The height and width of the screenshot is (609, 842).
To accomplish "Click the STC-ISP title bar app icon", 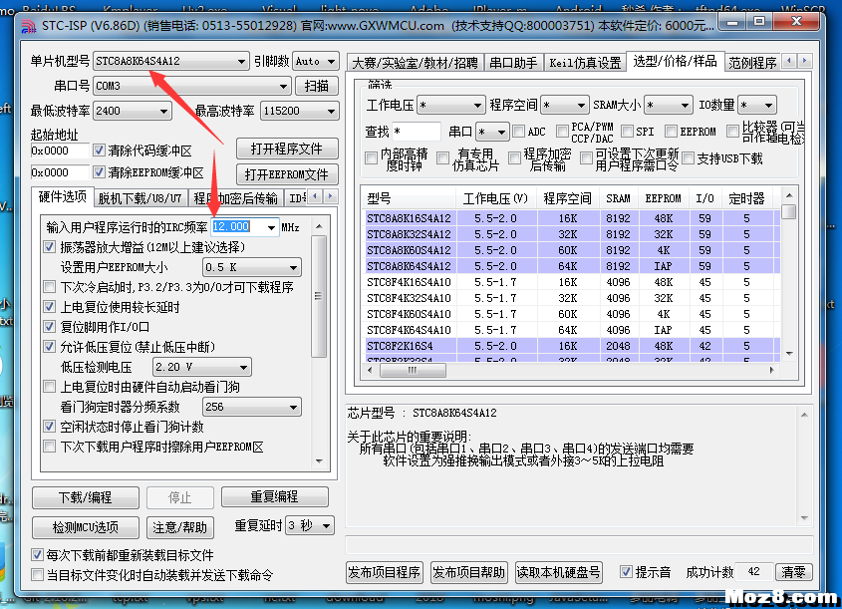I will point(28,26).
